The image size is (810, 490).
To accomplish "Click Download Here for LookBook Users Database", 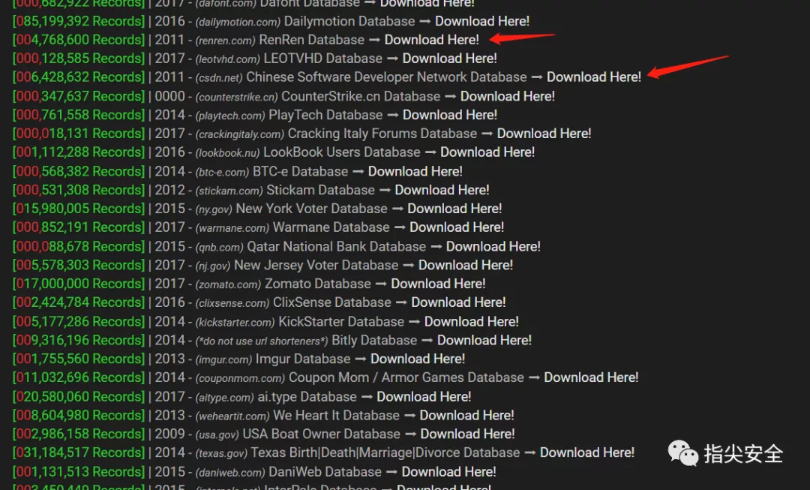I will point(487,152).
